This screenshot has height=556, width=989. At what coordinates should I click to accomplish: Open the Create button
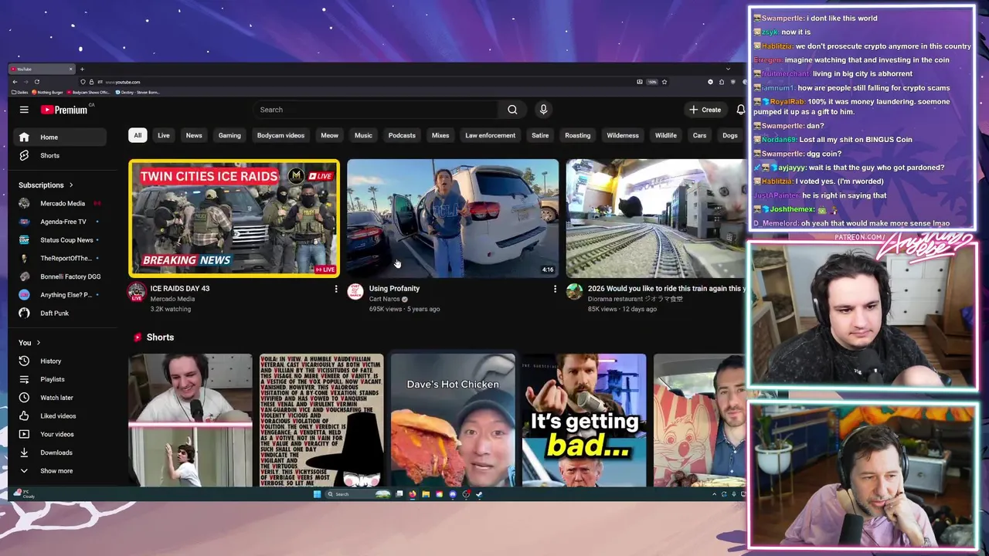pyautogui.click(x=705, y=110)
